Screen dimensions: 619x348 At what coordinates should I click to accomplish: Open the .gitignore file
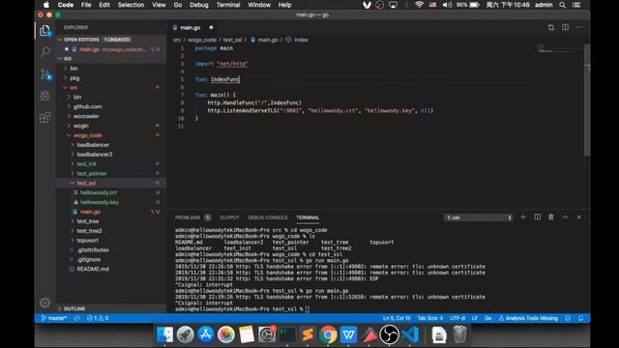(110, 260)
